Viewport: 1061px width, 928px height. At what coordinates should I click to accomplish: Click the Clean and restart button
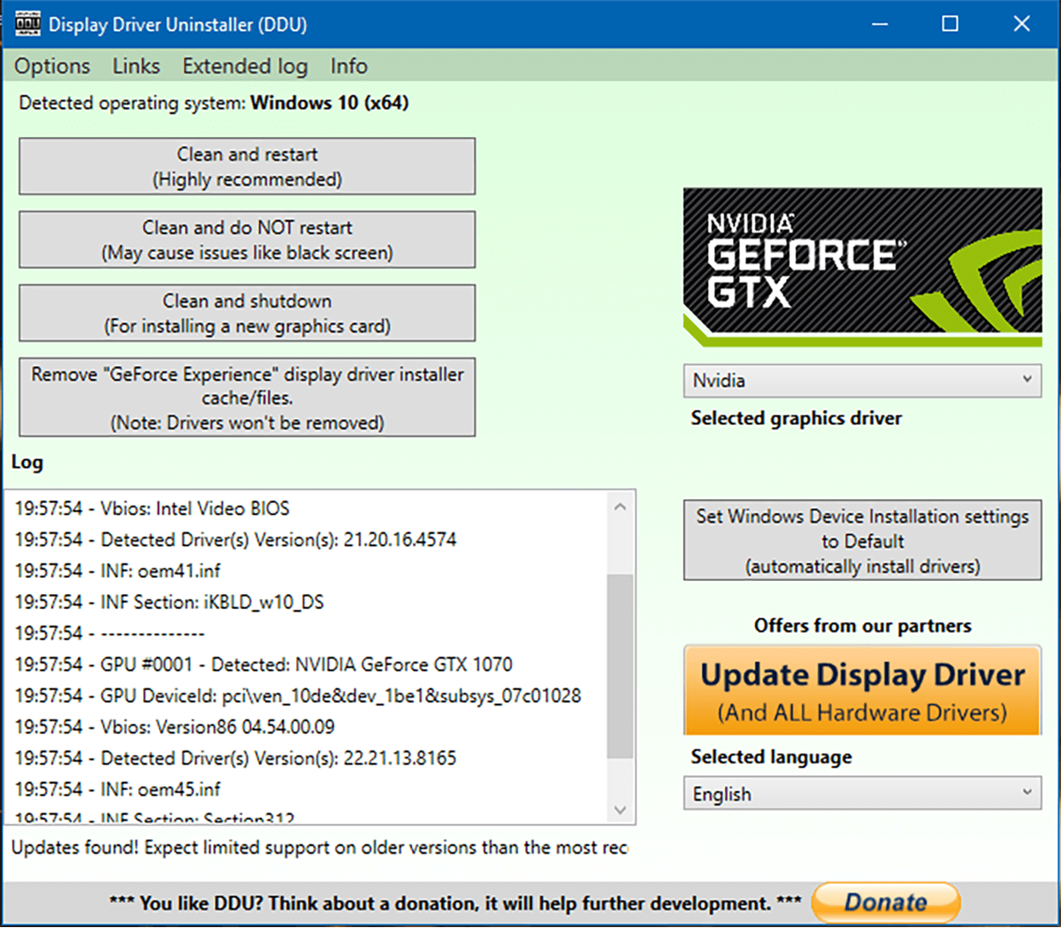click(247, 166)
